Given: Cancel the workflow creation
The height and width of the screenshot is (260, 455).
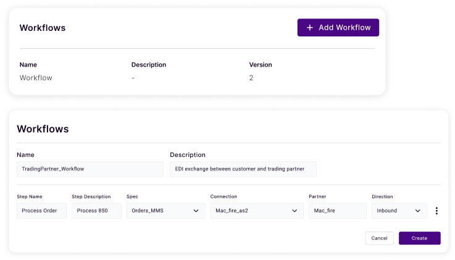Looking at the screenshot, I should point(379,238).
